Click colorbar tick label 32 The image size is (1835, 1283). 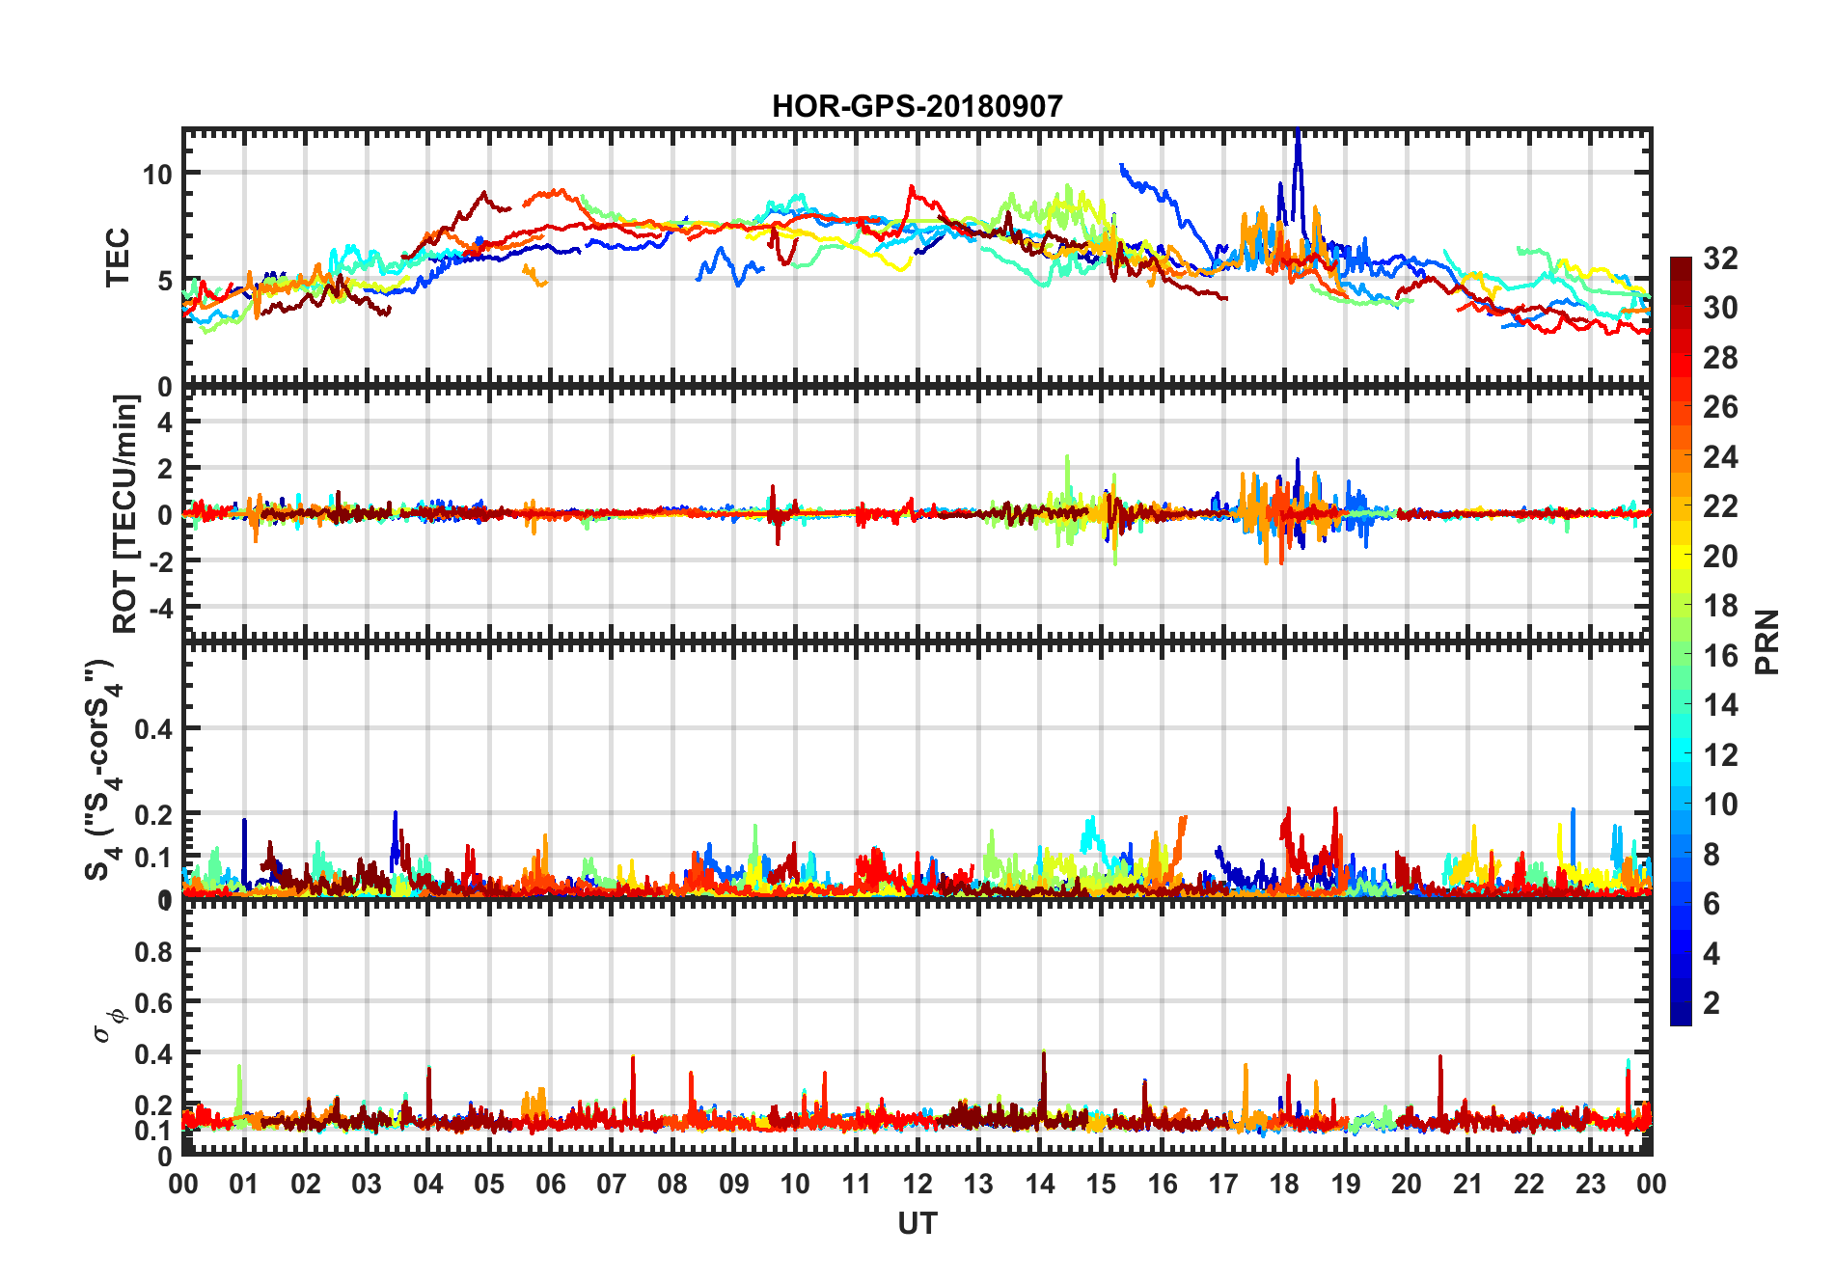pos(1719,259)
